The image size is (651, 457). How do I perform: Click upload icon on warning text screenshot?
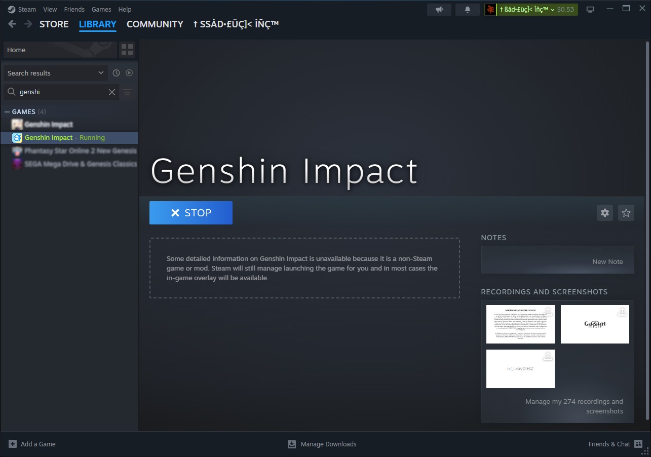(x=548, y=312)
